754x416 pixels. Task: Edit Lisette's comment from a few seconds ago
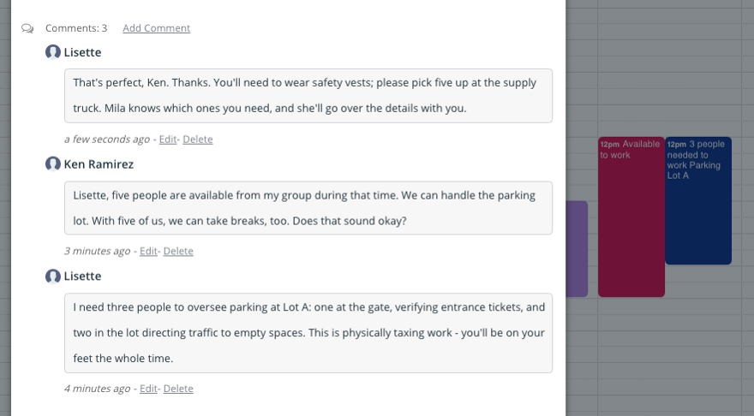tap(167, 140)
